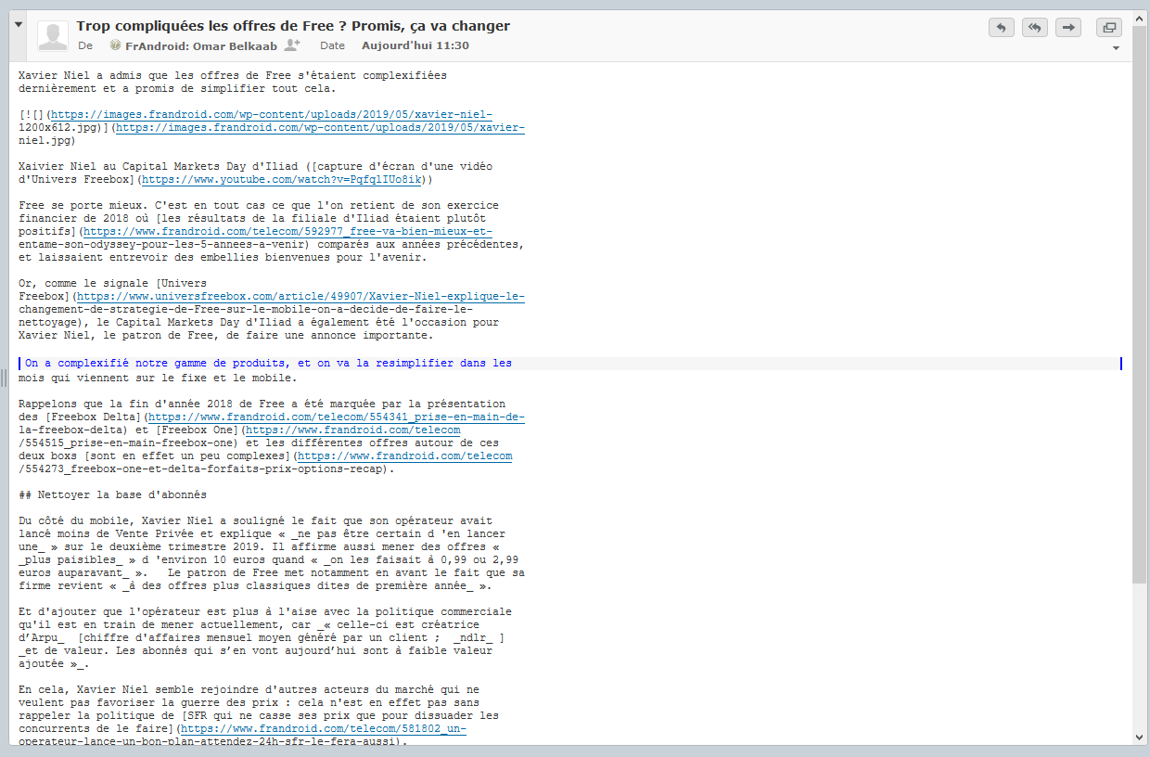1150x757 pixels.
Task: Click sender name FrAndroid: Omar Belkaab
Action: [203, 45]
